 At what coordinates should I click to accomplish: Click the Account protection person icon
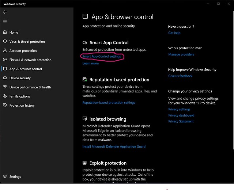(5, 51)
